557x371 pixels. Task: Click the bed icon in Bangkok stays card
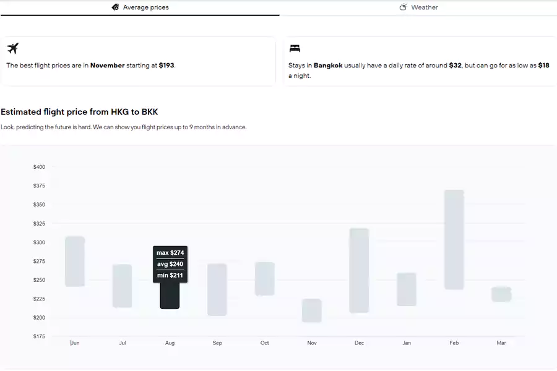295,48
